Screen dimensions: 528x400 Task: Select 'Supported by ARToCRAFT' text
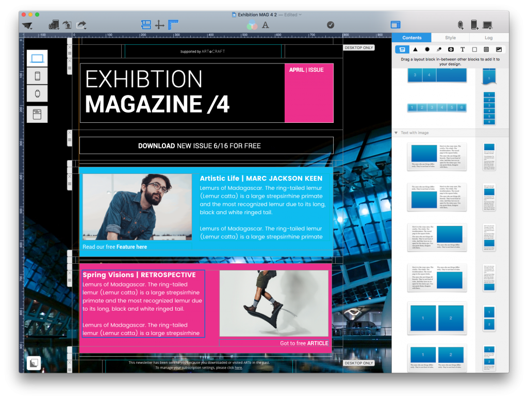(202, 52)
